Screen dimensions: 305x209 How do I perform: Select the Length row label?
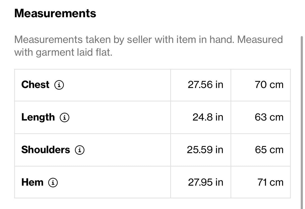coord(38,117)
